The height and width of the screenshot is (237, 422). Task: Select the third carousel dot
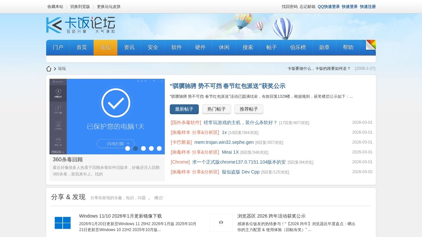(x=143, y=148)
